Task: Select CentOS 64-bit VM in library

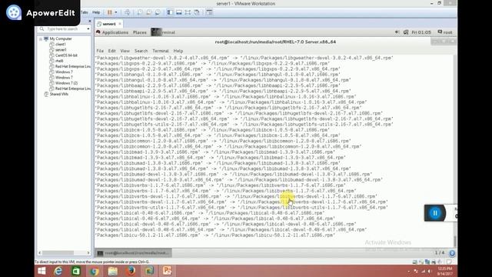Action: coord(66,55)
